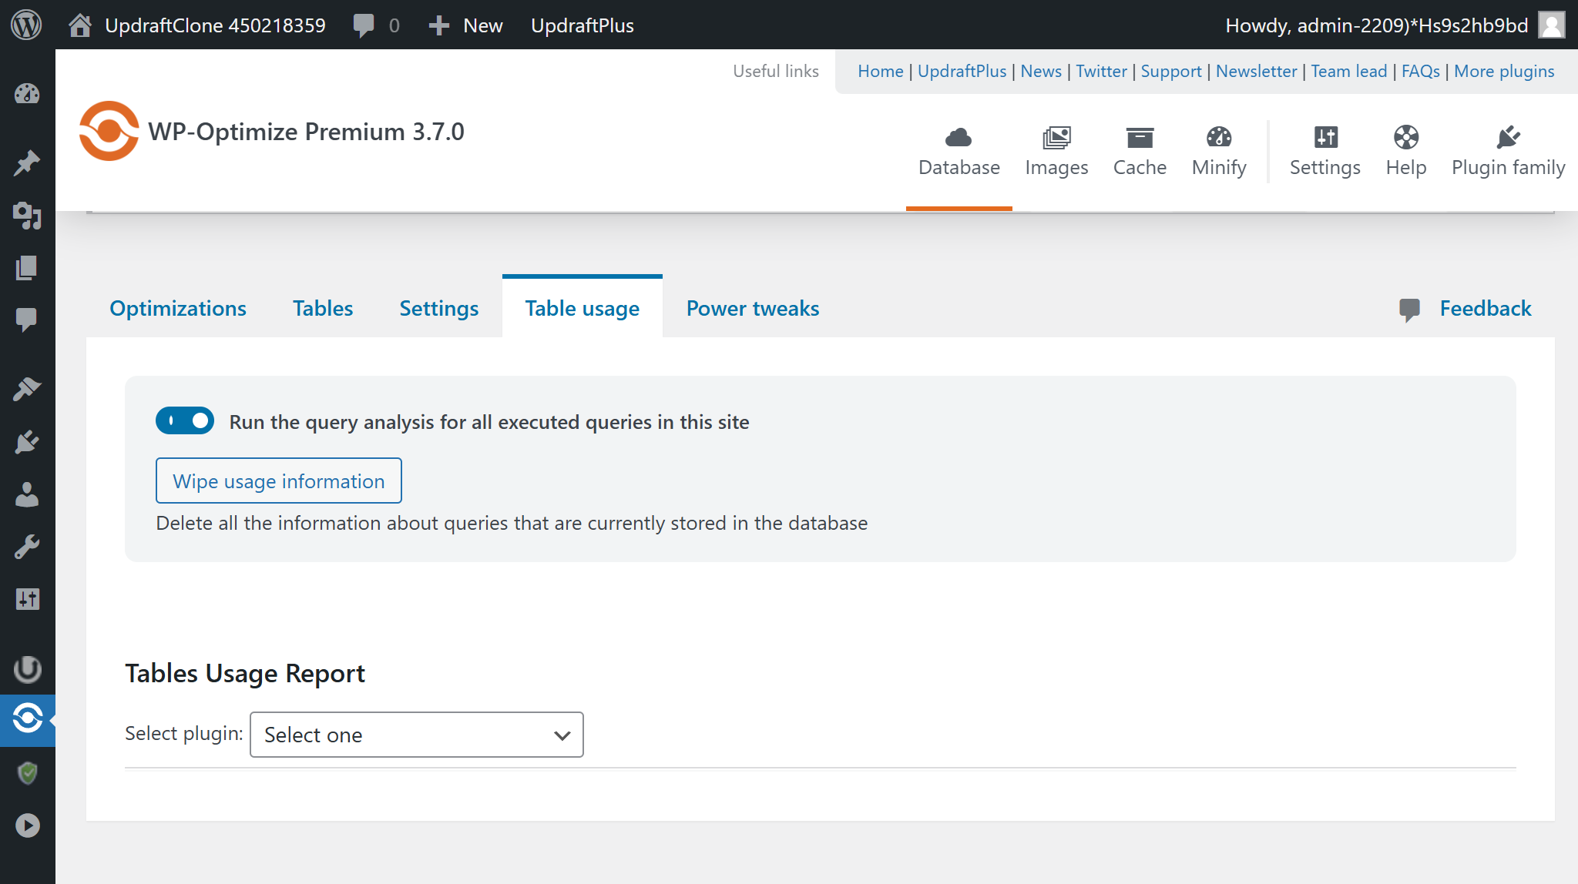Click the Tables Usage Report heading
The width and height of the screenshot is (1578, 884).
pyautogui.click(x=245, y=674)
